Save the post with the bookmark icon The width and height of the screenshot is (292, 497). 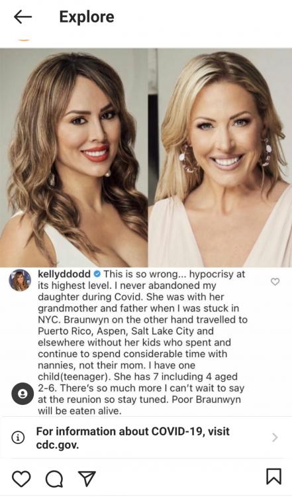[x=273, y=476]
